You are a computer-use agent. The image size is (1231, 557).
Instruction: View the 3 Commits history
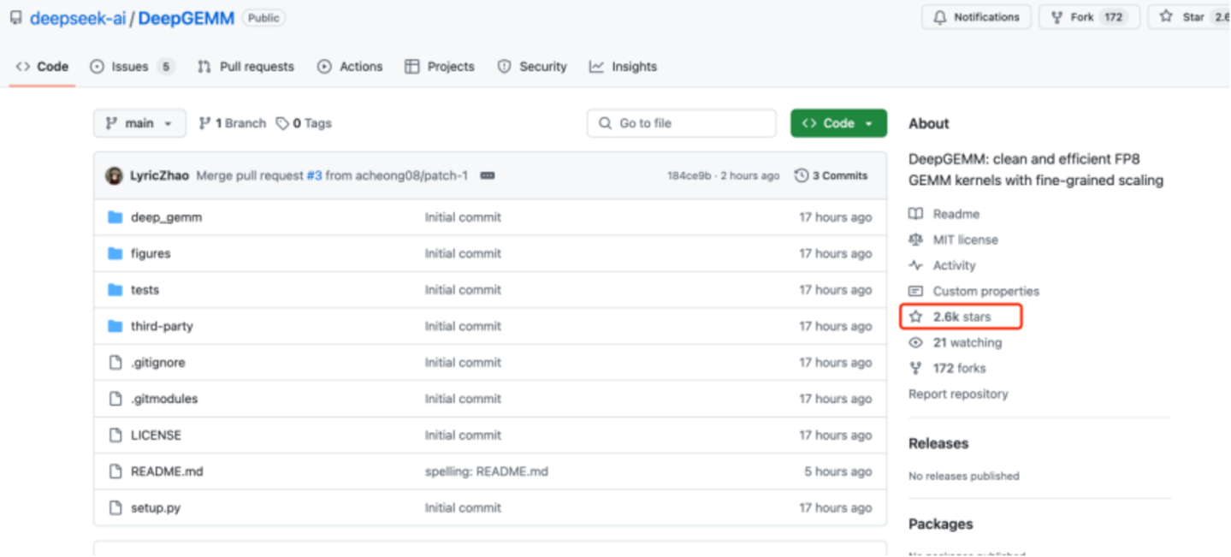[831, 175]
